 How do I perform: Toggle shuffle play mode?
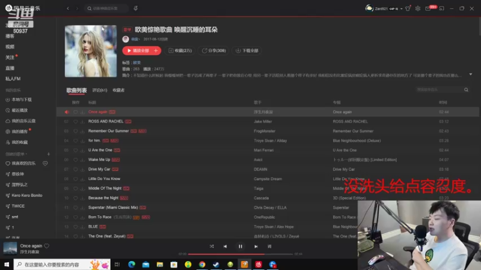tap(212, 247)
